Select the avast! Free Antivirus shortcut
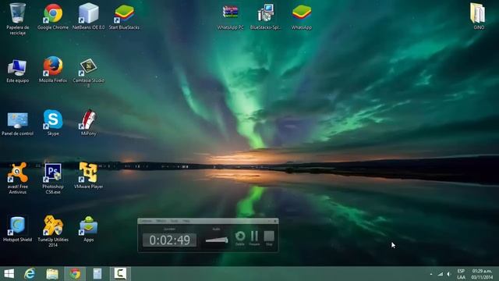This screenshot has width=499, height=281. (17, 178)
